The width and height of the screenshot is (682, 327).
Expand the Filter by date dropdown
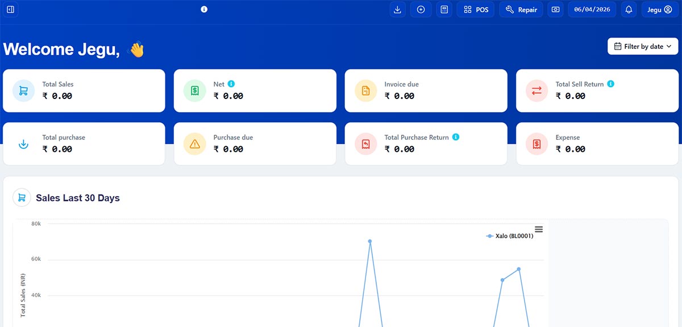click(643, 47)
